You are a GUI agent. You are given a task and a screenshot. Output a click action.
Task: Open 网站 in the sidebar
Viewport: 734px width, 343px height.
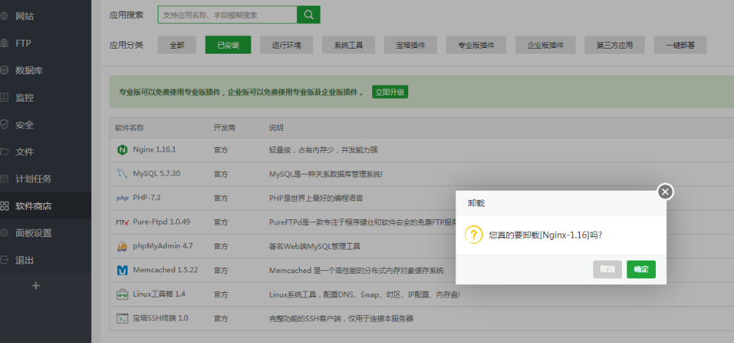[x=24, y=16]
